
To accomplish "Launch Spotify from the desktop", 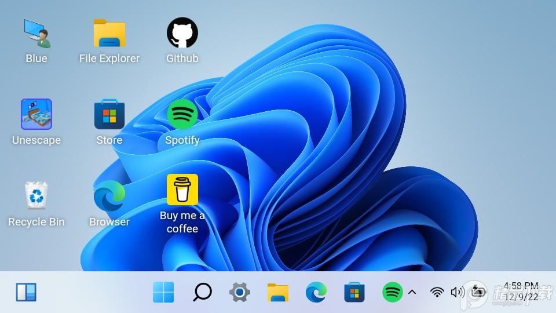I will pyautogui.click(x=182, y=114).
